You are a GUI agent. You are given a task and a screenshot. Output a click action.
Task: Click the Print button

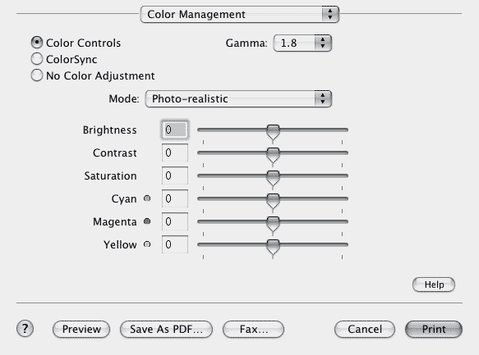(434, 329)
